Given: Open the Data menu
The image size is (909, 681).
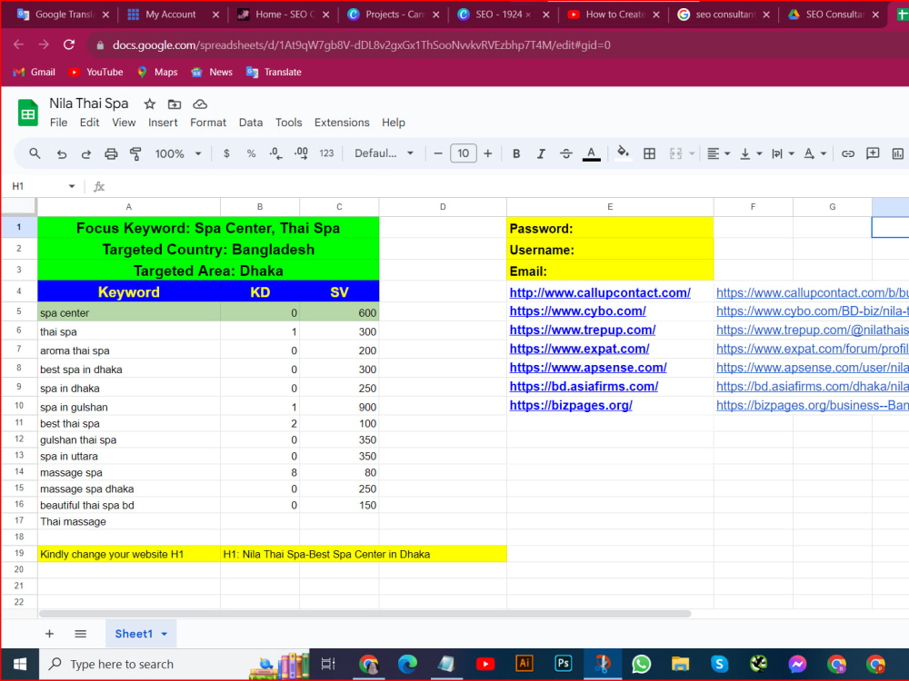Looking at the screenshot, I should click(251, 123).
